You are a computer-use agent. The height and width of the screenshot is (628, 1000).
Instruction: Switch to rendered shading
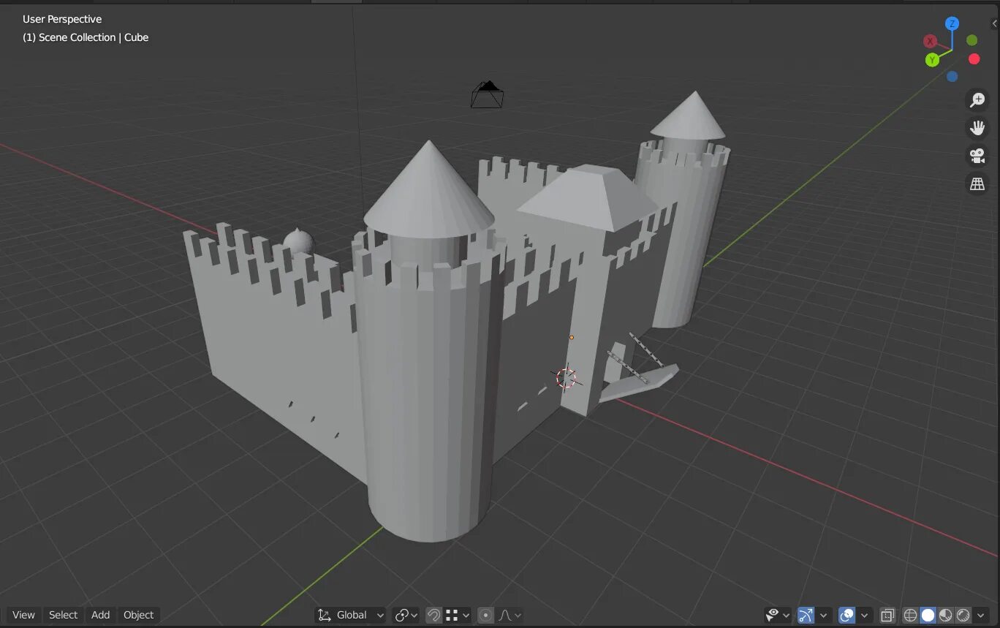(x=963, y=615)
